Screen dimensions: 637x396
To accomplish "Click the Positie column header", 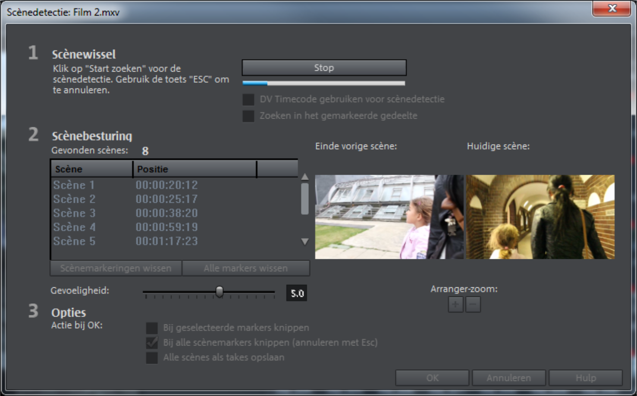I will [x=195, y=169].
